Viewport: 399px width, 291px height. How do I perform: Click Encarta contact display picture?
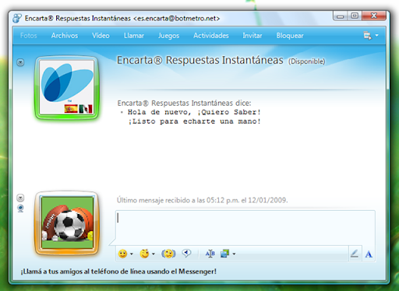[x=66, y=87]
